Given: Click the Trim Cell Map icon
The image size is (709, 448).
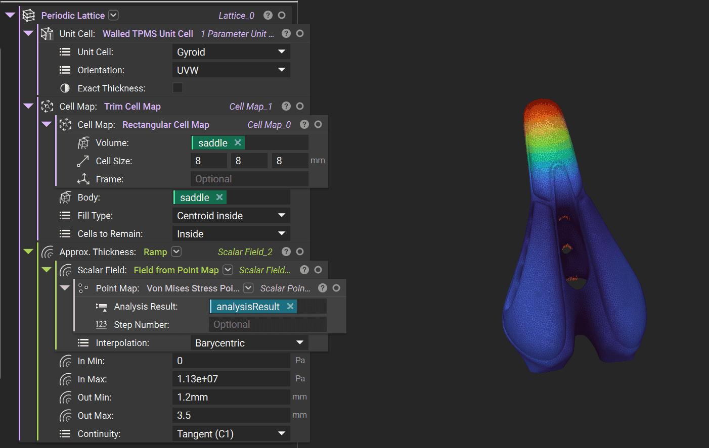Looking at the screenshot, I should point(47,107).
